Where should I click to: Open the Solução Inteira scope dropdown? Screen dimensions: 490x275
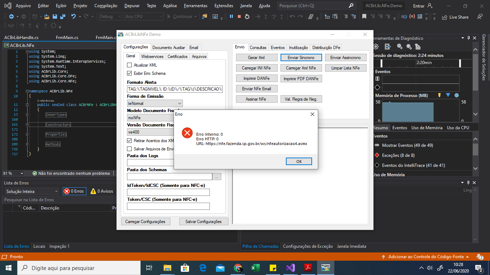[x=31, y=192]
